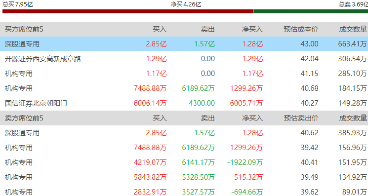
Task: Click the 2832.91万 buy amount
Action: tap(151, 192)
